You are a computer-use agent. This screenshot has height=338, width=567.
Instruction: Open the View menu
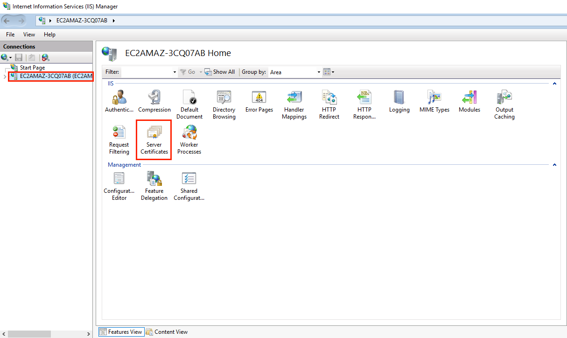click(29, 35)
